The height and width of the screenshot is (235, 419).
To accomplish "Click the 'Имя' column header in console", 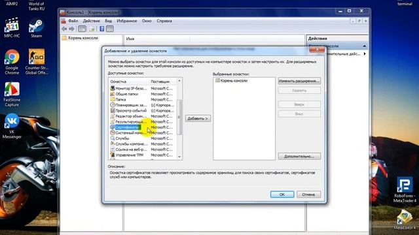I will [157, 39].
